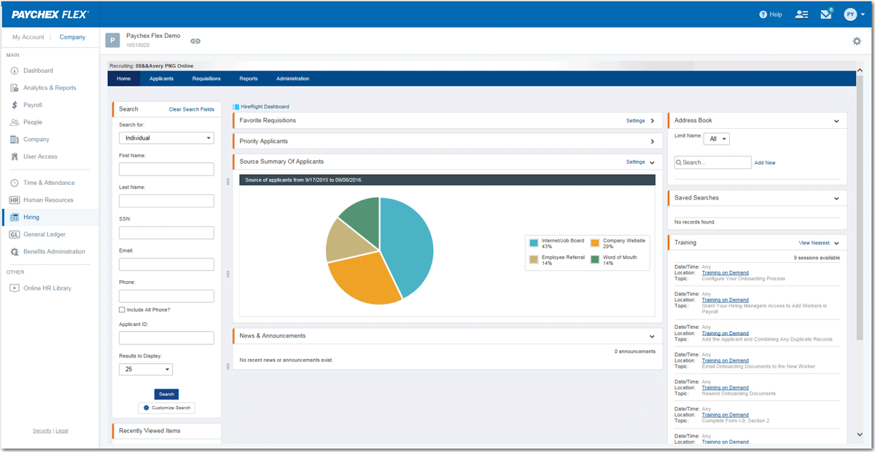The image size is (875, 452).
Task: Click View Nearest in Training panel
Action: (x=814, y=243)
